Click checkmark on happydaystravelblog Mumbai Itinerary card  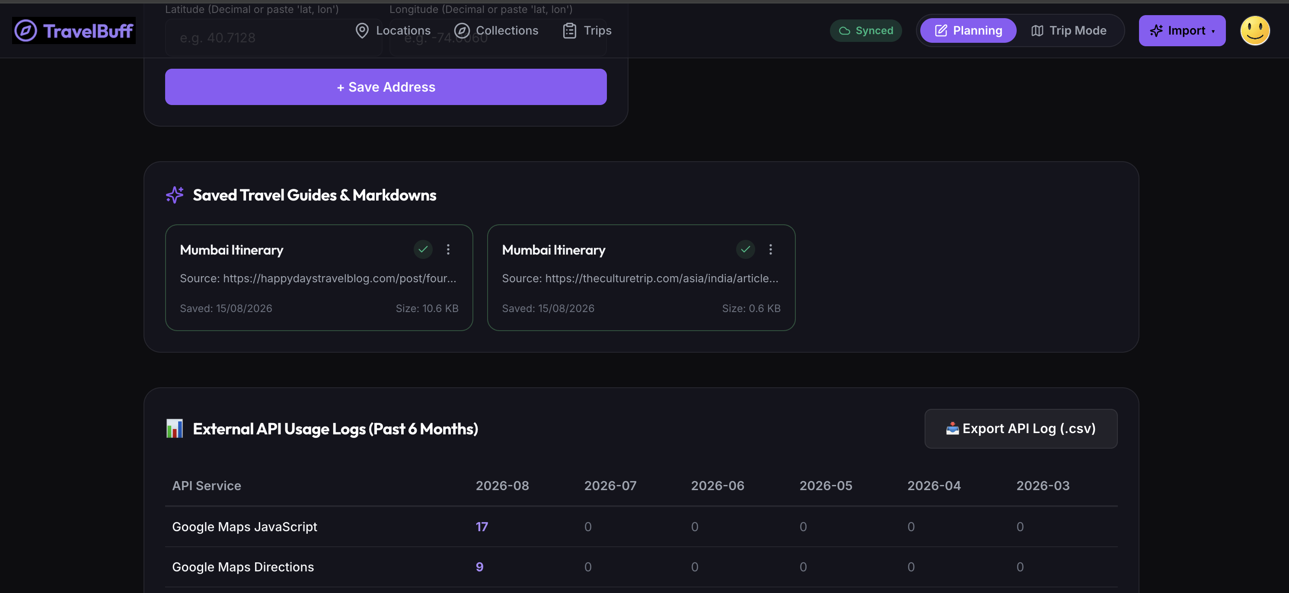coord(423,249)
